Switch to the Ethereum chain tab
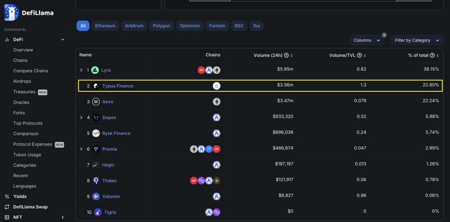The width and height of the screenshot is (450, 222). [x=105, y=25]
